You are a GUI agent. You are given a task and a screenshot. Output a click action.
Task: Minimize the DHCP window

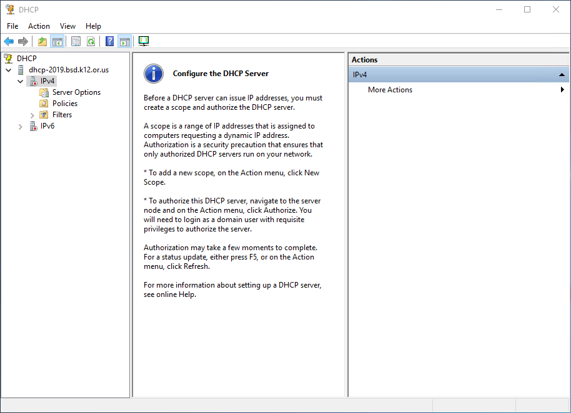pyautogui.click(x=499, y=9)
